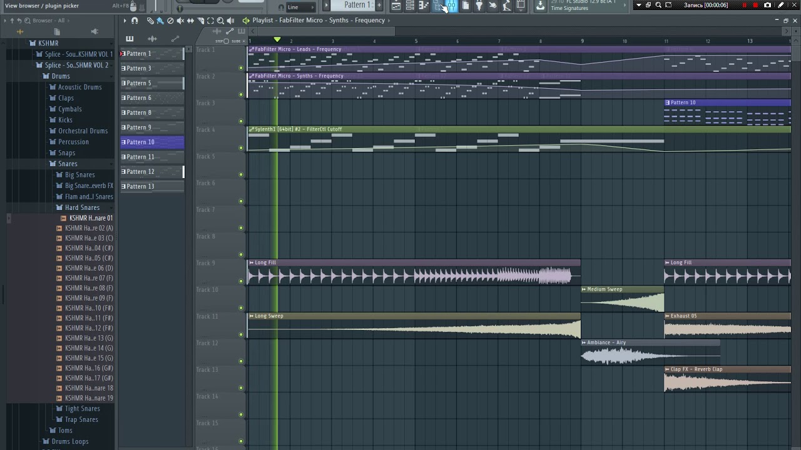The width and height of the screenshot is (801, 450).
Task: Mute Track 9 with its green light
Action: [241, 281]
